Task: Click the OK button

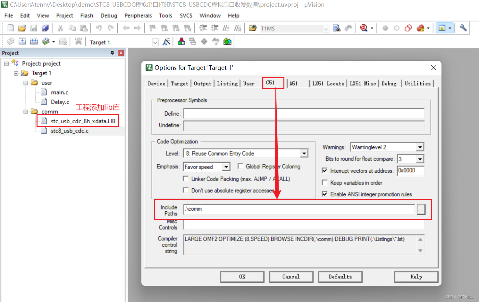Action: click(x=242, y=277)
